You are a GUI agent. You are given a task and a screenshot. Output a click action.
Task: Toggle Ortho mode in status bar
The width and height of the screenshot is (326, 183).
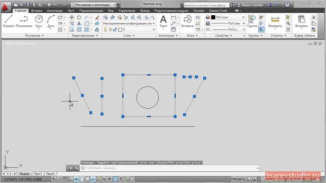point(71,179)
